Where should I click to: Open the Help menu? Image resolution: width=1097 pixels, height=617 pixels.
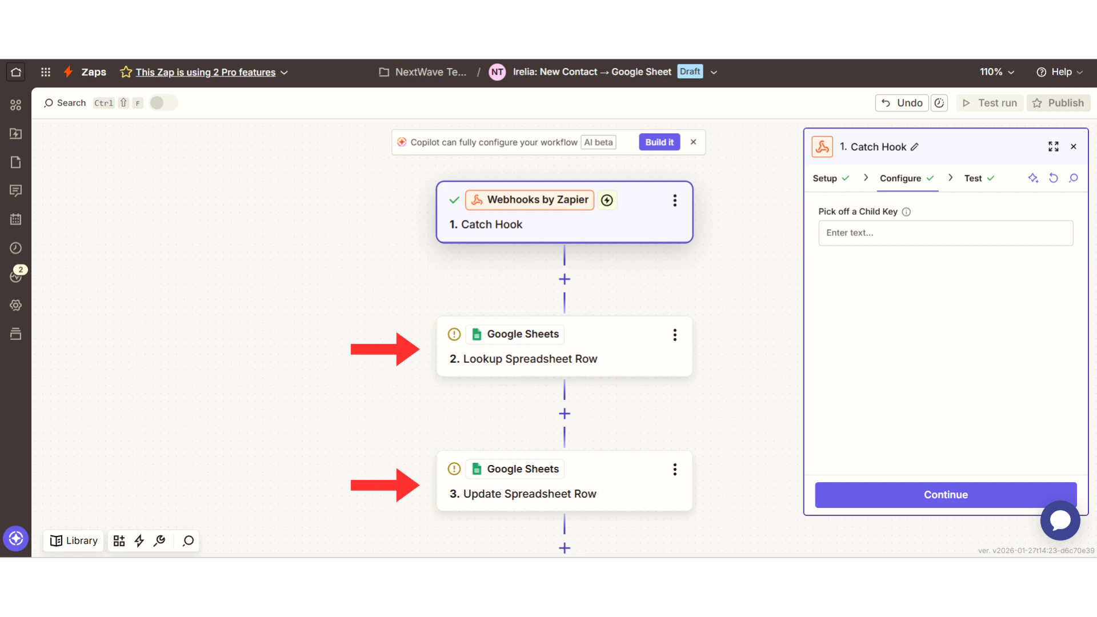point(1060,72)
